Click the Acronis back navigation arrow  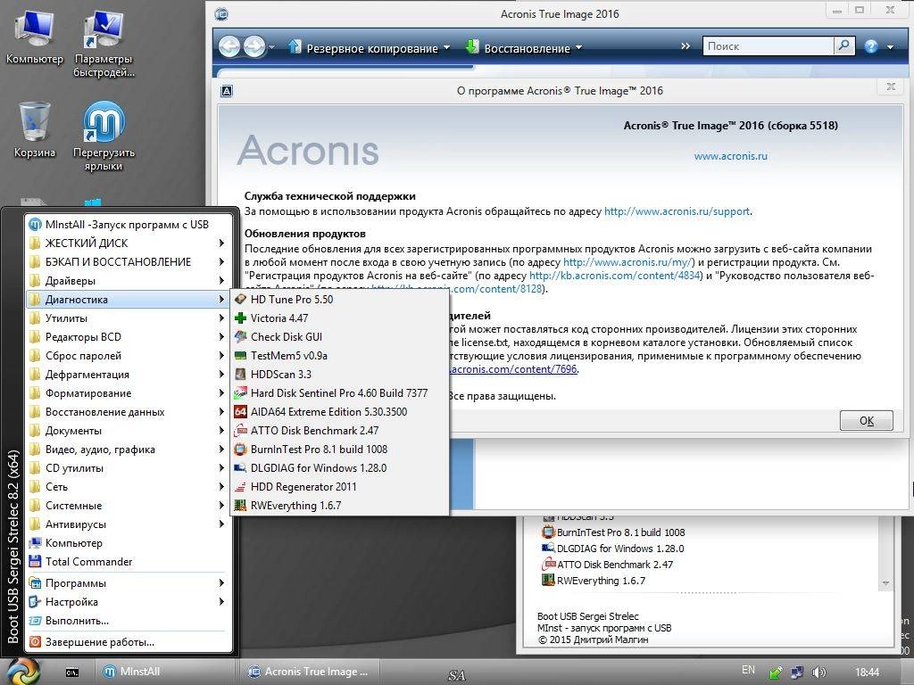(229, 46)
